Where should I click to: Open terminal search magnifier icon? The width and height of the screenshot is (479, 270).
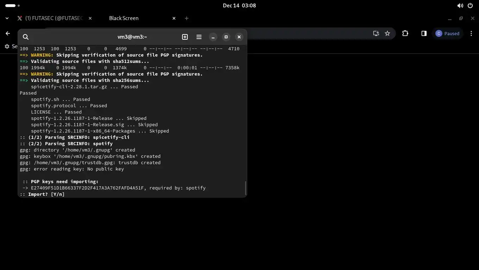(26, 37)
